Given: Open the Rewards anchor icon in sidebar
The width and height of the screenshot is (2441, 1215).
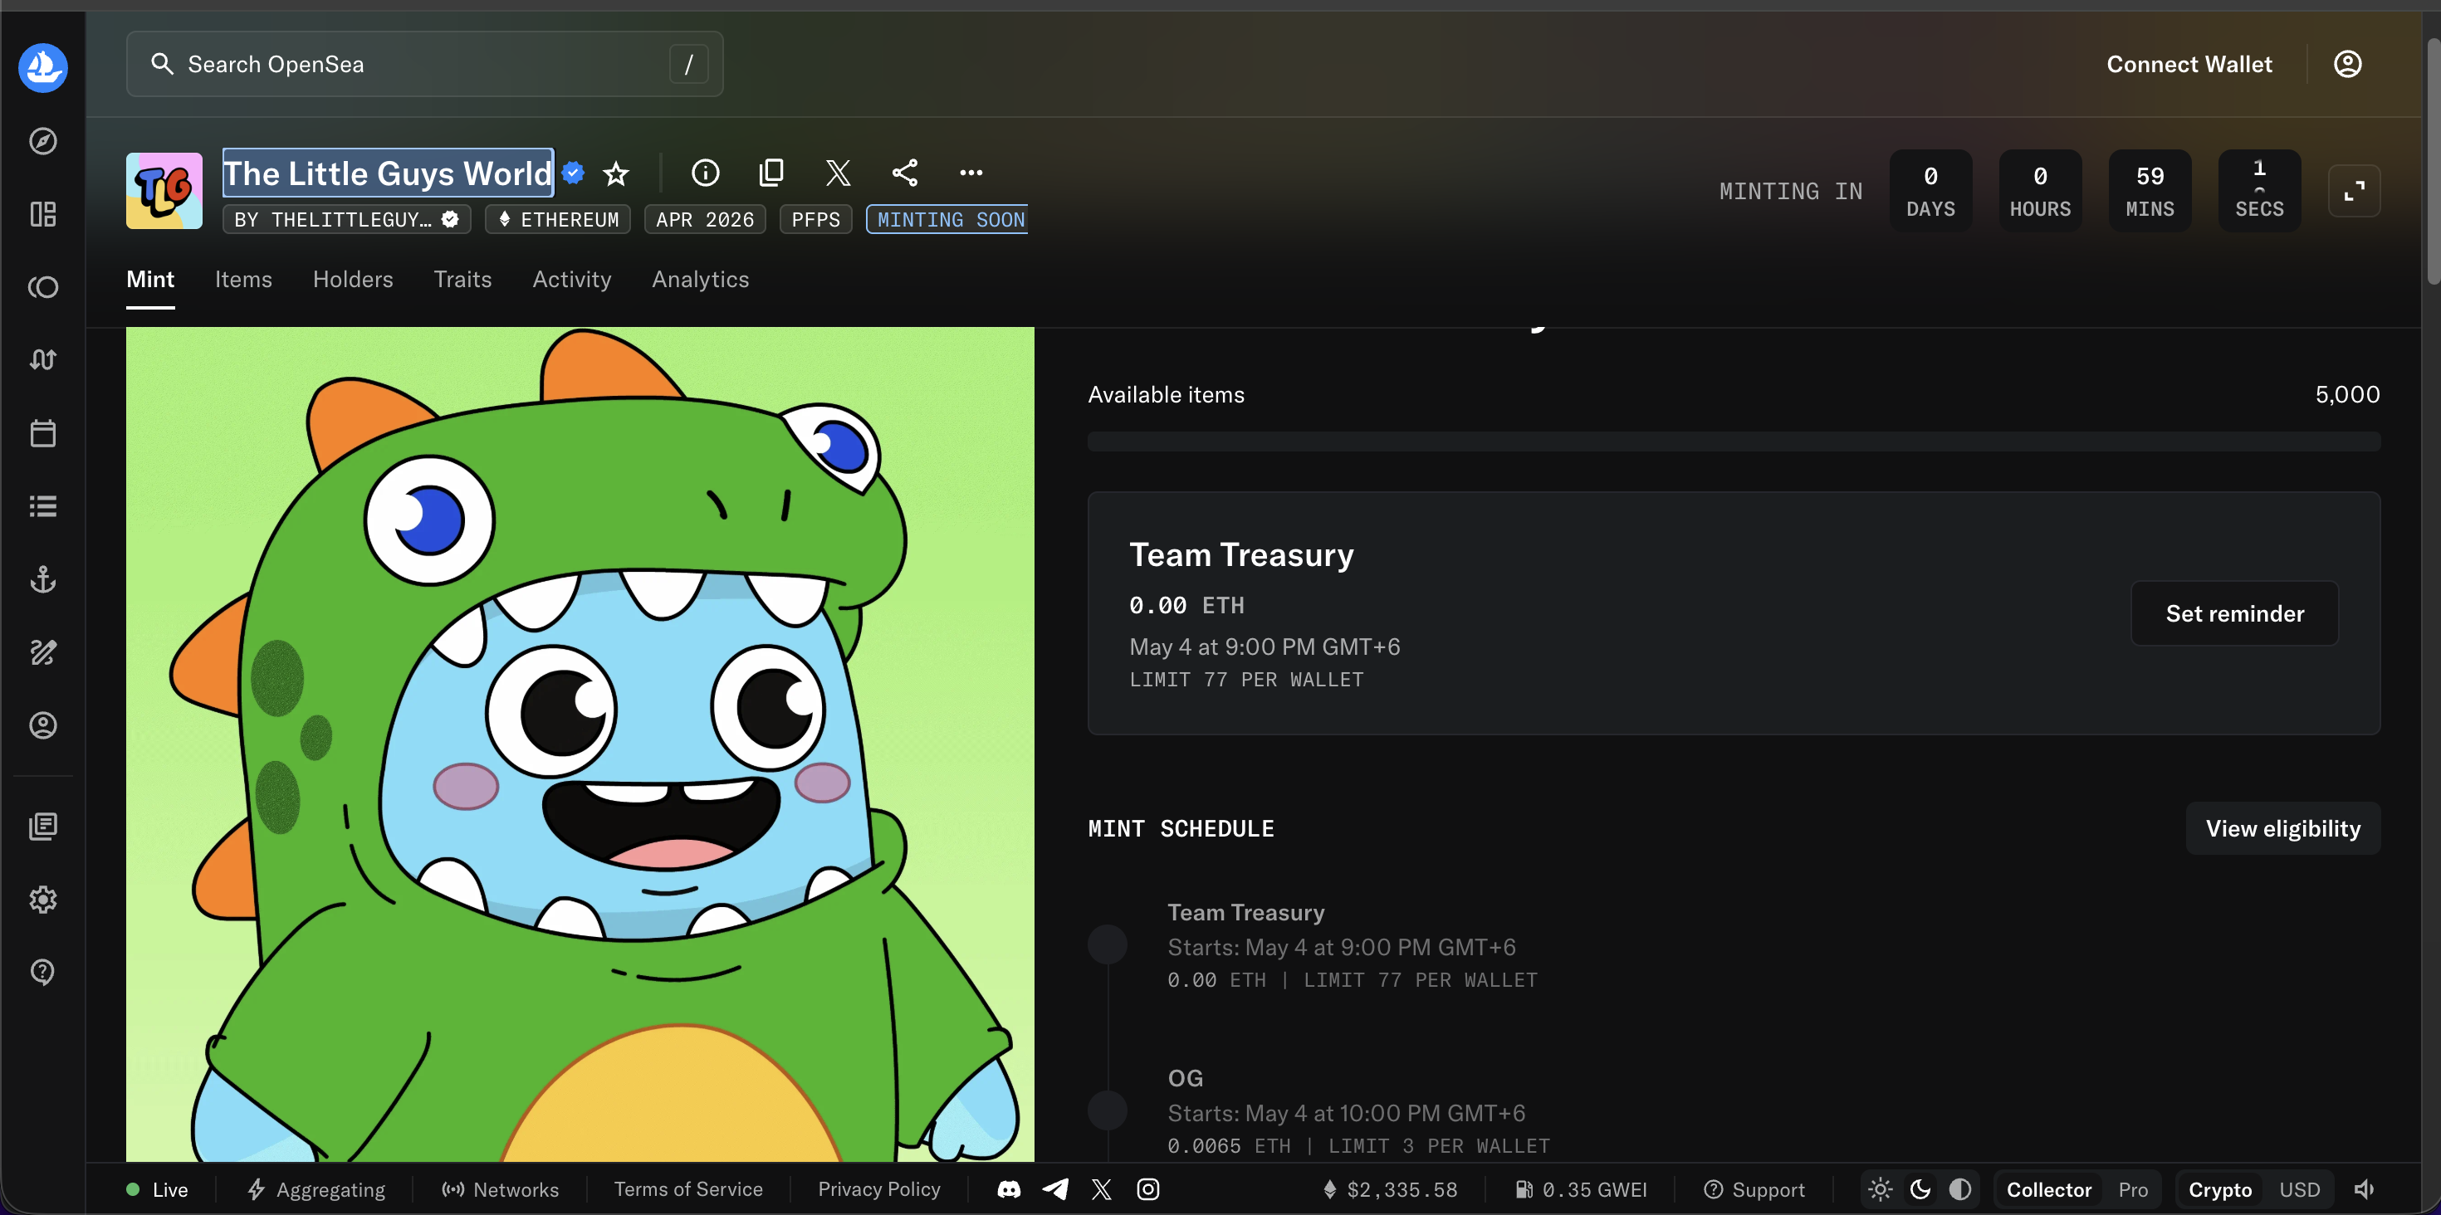Looking at the screenshot, I should [42, 578].
